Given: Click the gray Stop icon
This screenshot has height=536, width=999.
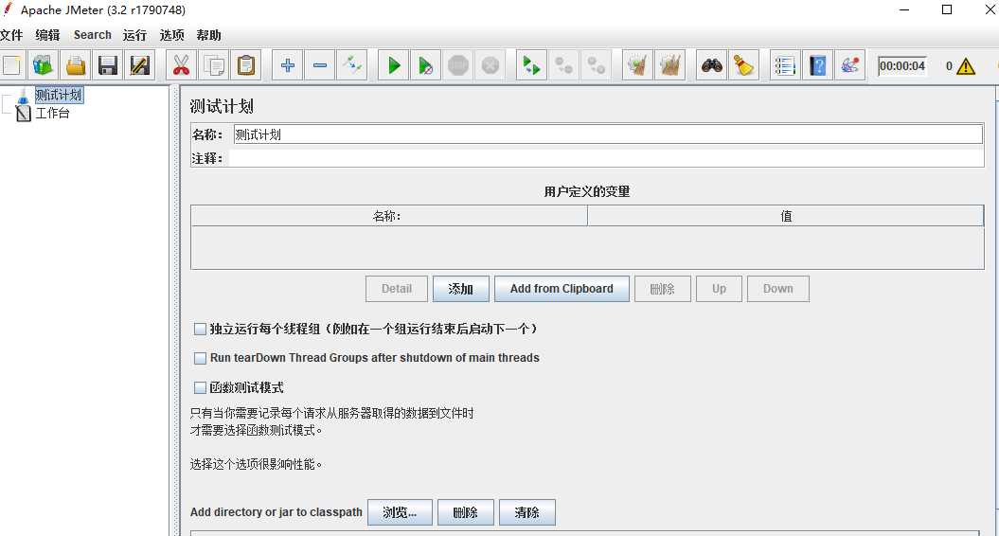Looking at the screenshot, I should coord(458,65).
